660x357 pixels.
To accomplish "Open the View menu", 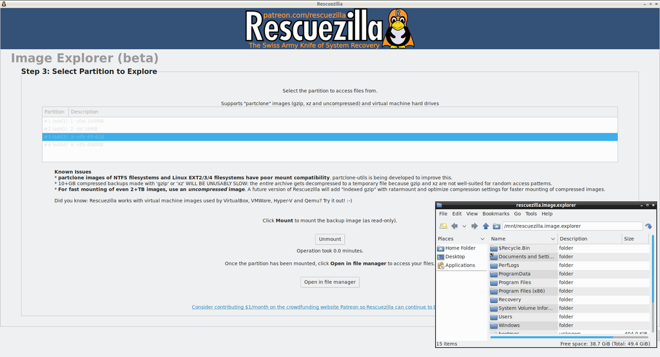I will 472,214.
